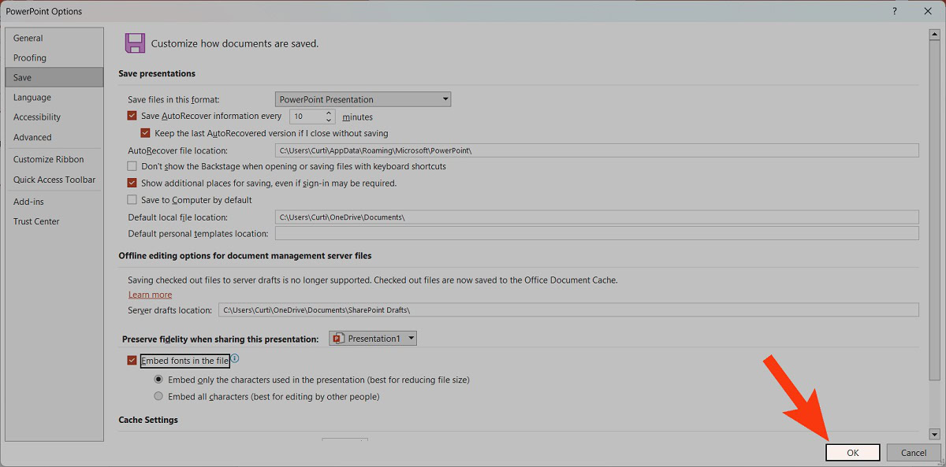Viewport: 946px width, 467px height.
Task: Increase AutoRecover minutes with up arrow
Action: click(329, 113)
